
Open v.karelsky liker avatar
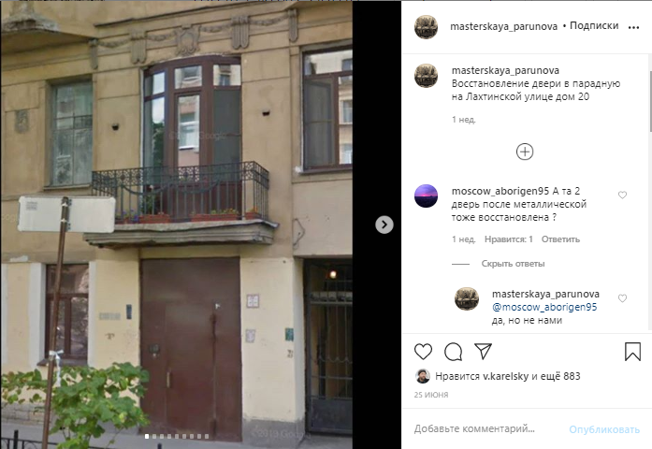tap(423, 376)
